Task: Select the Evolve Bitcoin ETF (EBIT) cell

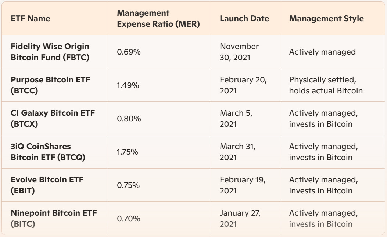Action: (47, 185)
